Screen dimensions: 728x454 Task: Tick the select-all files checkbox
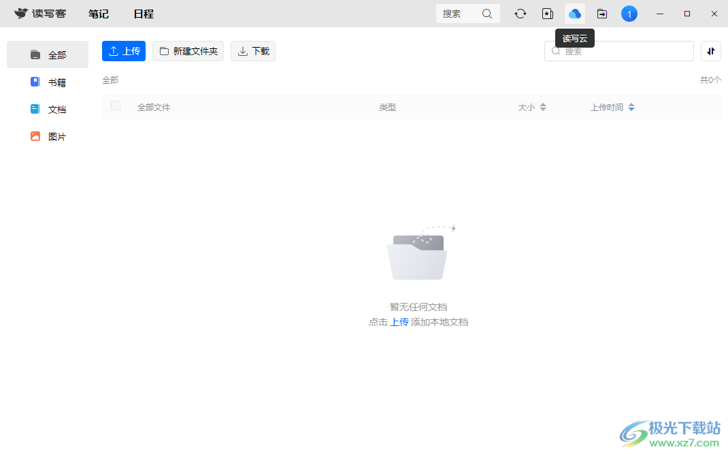click(x=116, y=106)
